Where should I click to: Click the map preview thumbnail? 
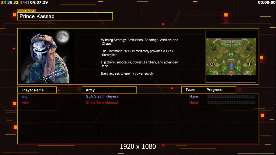point(231,57)
